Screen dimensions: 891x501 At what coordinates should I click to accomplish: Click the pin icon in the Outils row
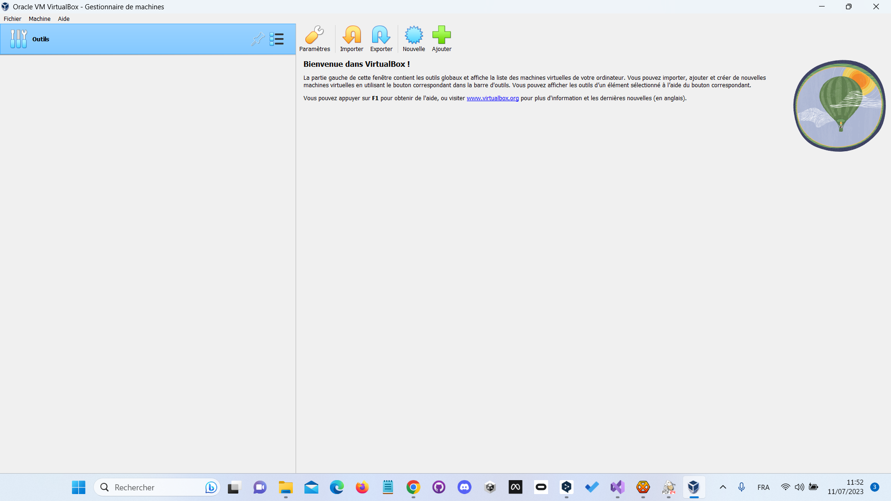258,39
